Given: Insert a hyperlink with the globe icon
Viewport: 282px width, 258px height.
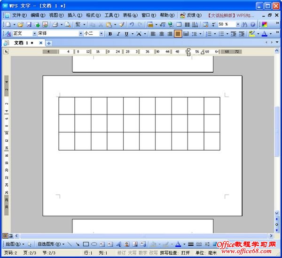Looking at the screenshot, I should click(x=170, y=24).
